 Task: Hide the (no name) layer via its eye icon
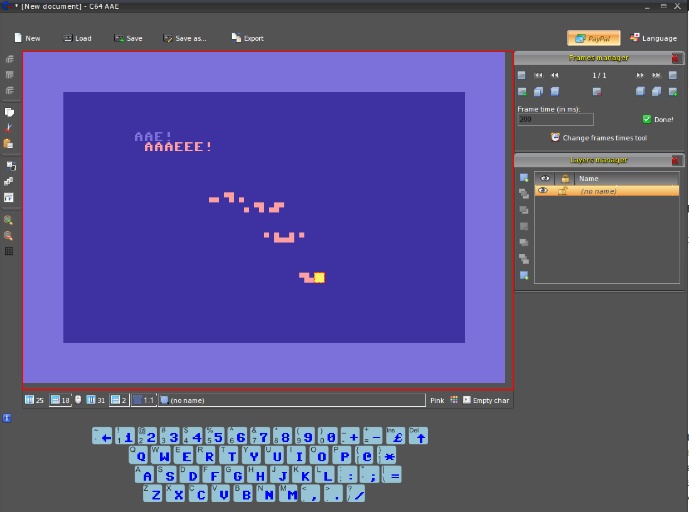point(543,191)
